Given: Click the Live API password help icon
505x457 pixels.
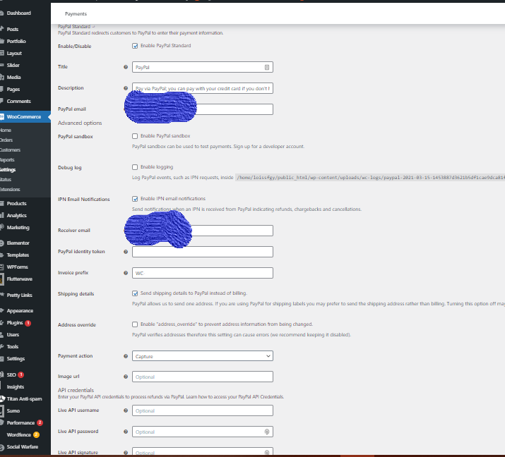Looking at the screenshot, I should click(126, 432).
